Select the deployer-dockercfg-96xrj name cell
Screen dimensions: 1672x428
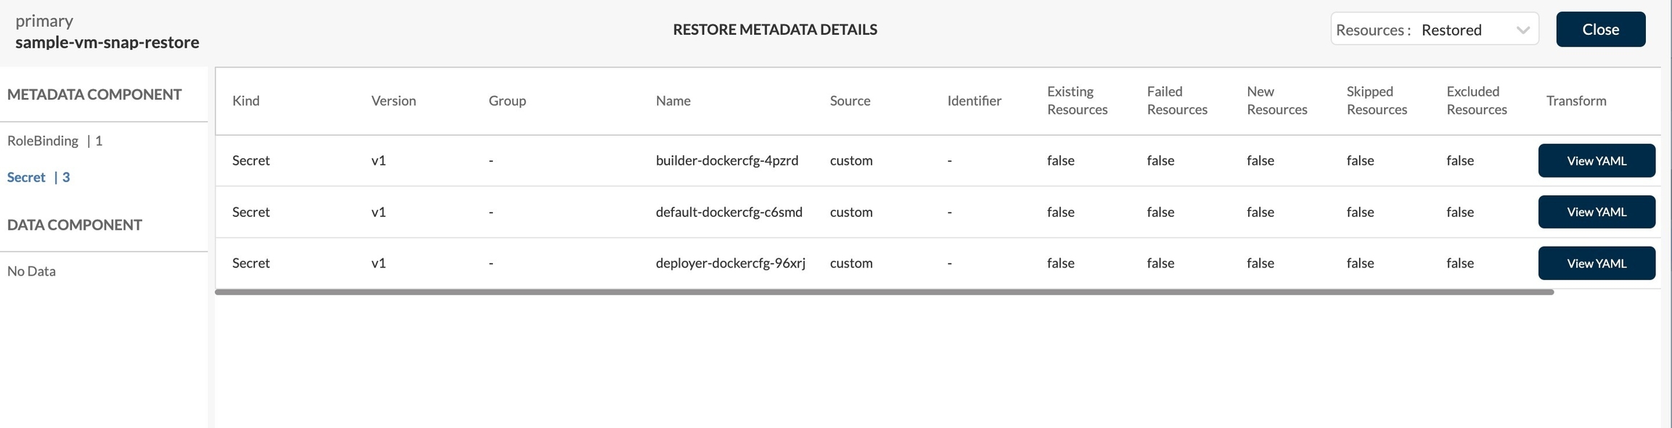pyautogui.click(x=730, y=263)
